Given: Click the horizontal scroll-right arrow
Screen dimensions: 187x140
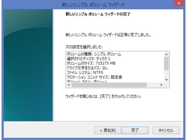Looking at the screenshot, I should (161, 85).
